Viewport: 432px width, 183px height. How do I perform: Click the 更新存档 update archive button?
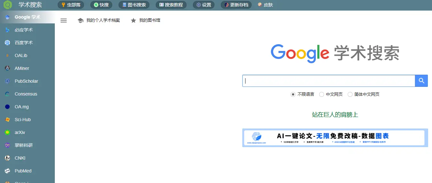(x=236, y=5)
